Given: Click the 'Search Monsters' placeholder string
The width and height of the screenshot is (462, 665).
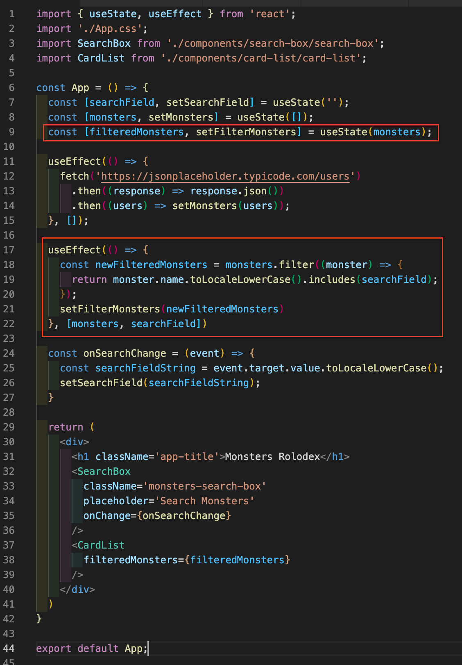Looking at the screenshot, I should (x=205, y=501).
